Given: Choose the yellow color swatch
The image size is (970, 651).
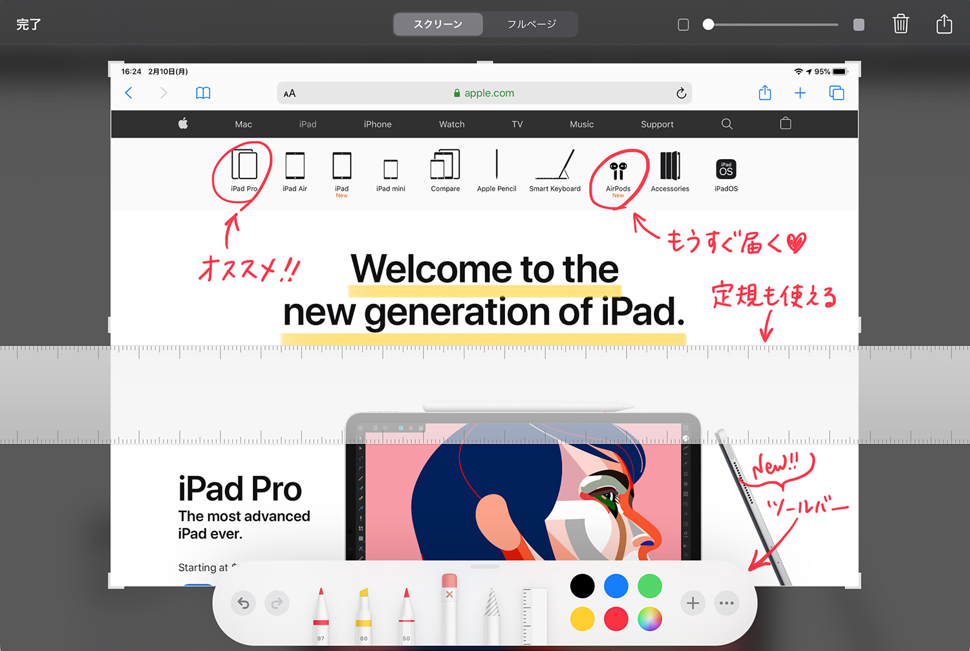Looking at the screenshot, I should (x=582, y=619).
